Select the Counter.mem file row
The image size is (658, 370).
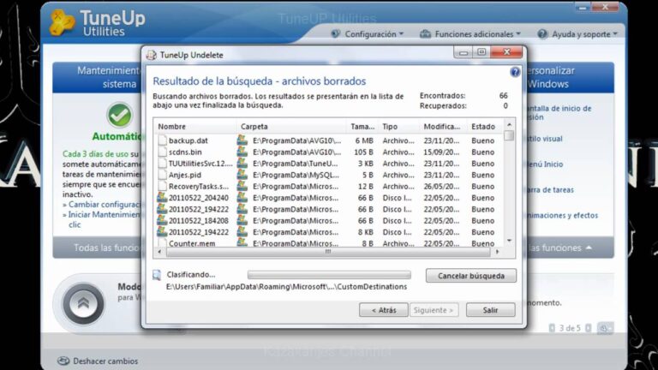click(x=329, y=243)
